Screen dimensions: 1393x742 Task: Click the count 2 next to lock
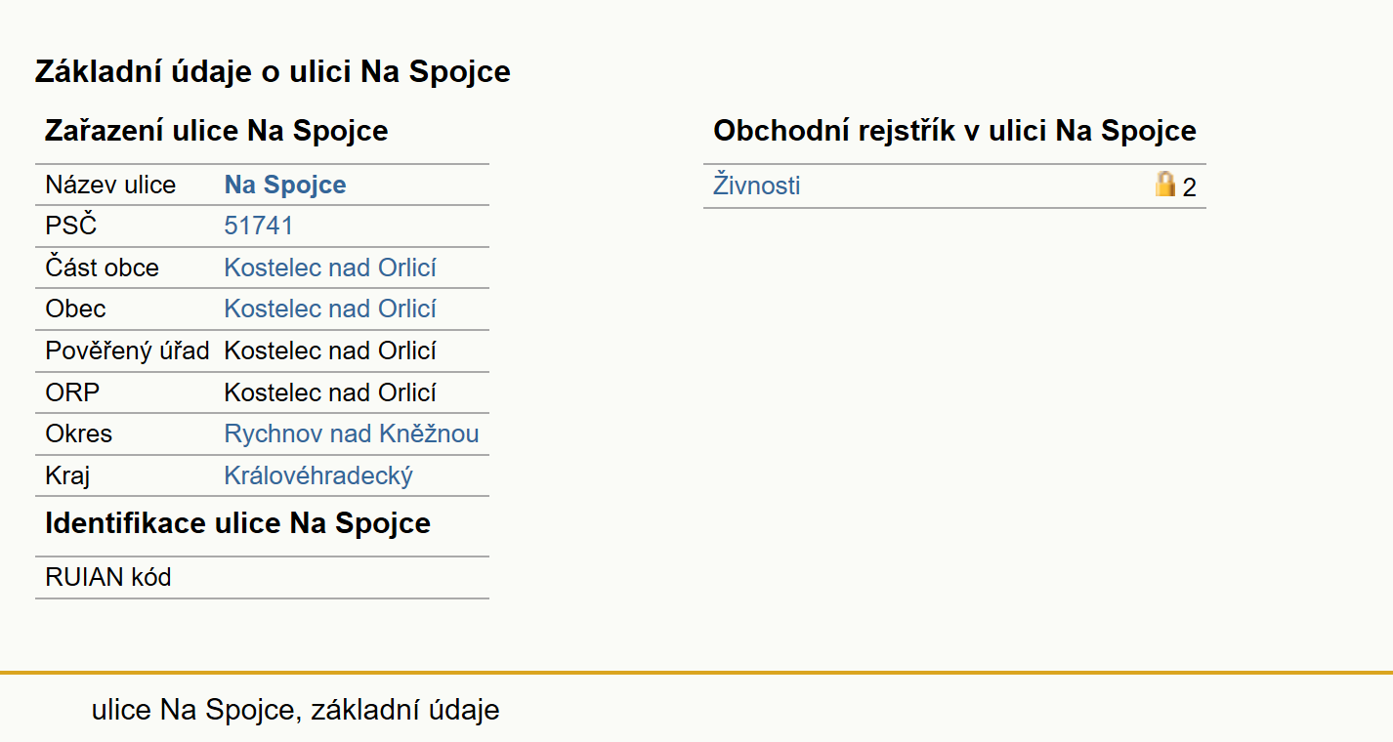click(1189, 187)
